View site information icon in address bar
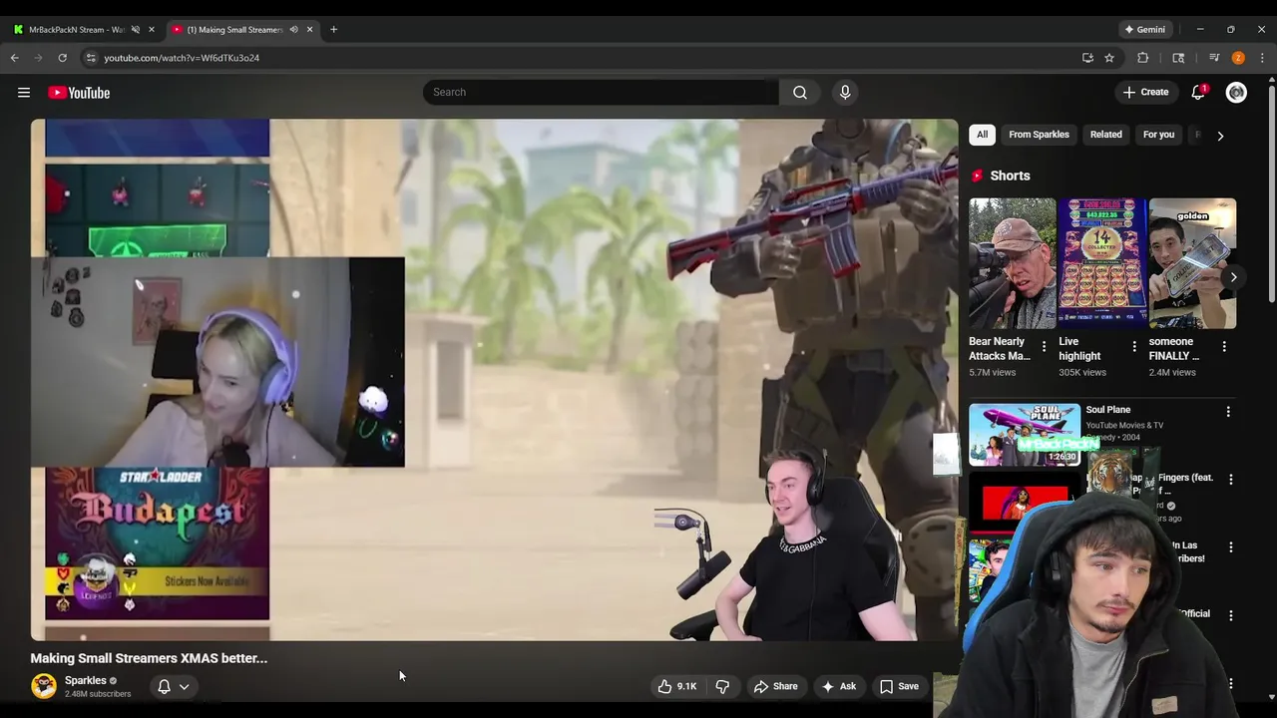The image size is (1277, 718). click(x=91, y=58)
